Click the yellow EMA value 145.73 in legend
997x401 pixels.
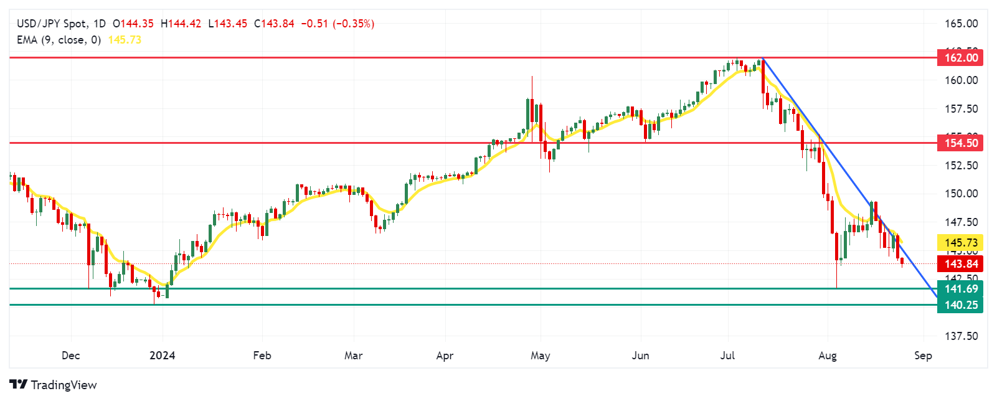click(125, 40)
